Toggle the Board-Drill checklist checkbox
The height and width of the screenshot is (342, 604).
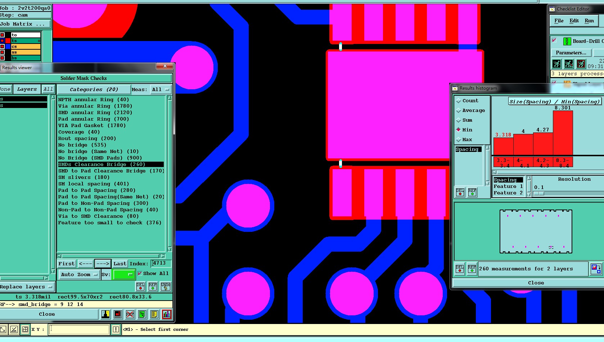tap(554, 40)
